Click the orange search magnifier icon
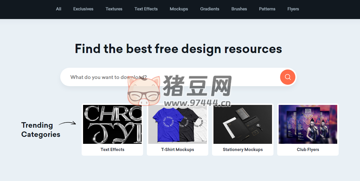 tap(288, 77)
